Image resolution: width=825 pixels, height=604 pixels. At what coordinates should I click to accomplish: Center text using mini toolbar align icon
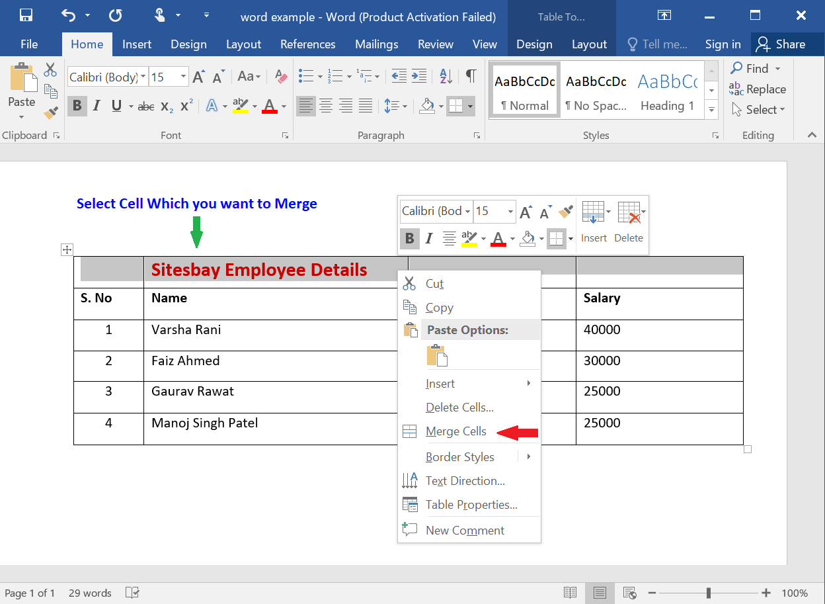coord(450,238)
